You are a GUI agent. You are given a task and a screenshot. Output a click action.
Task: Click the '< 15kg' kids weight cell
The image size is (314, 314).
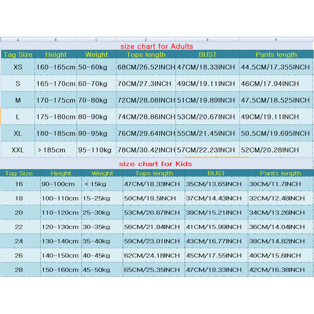pyautogui.click(x=102, y=184)
